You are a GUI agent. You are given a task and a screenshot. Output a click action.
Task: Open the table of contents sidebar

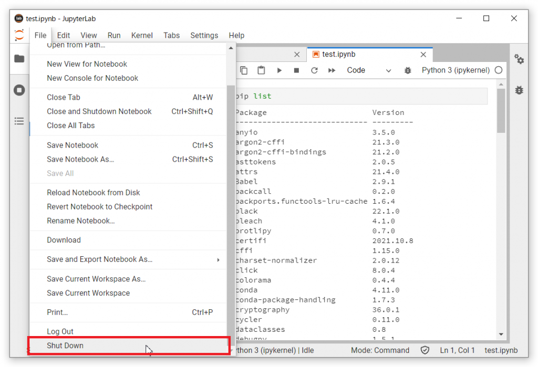pyautogui.click(x=19, y=121)
